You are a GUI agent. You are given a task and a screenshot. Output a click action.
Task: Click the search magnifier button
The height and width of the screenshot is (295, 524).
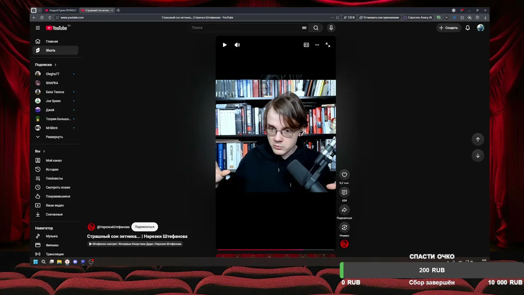pos(316,28)
